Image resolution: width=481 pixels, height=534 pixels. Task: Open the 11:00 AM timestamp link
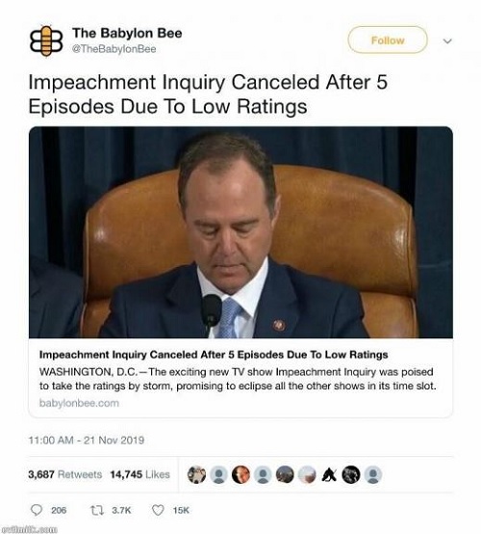point(87,440)
